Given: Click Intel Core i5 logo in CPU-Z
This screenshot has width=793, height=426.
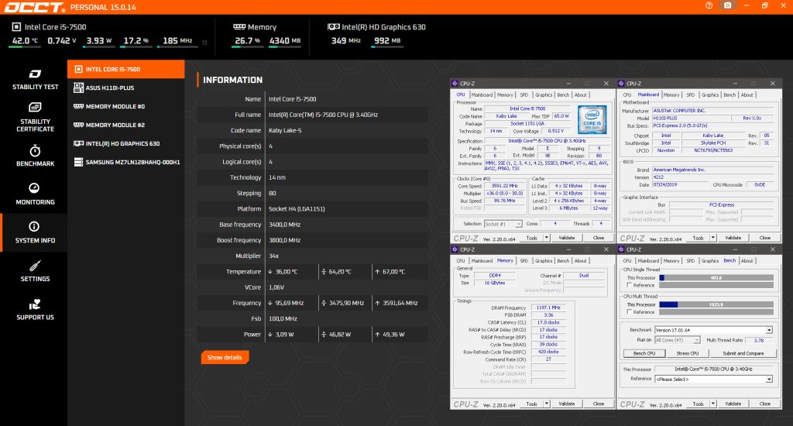Looking at the screenshot, I should pos(592,119).
